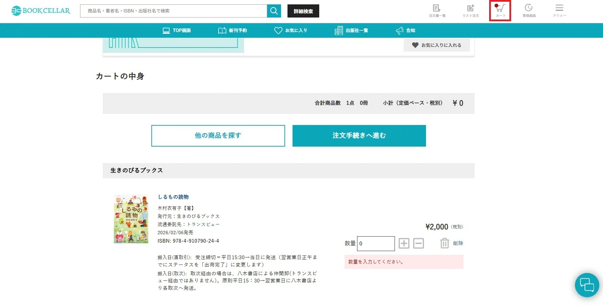Open the リスト注文 list order icon
Viewport: 603px width, 306px height.
tap(471, 11)
